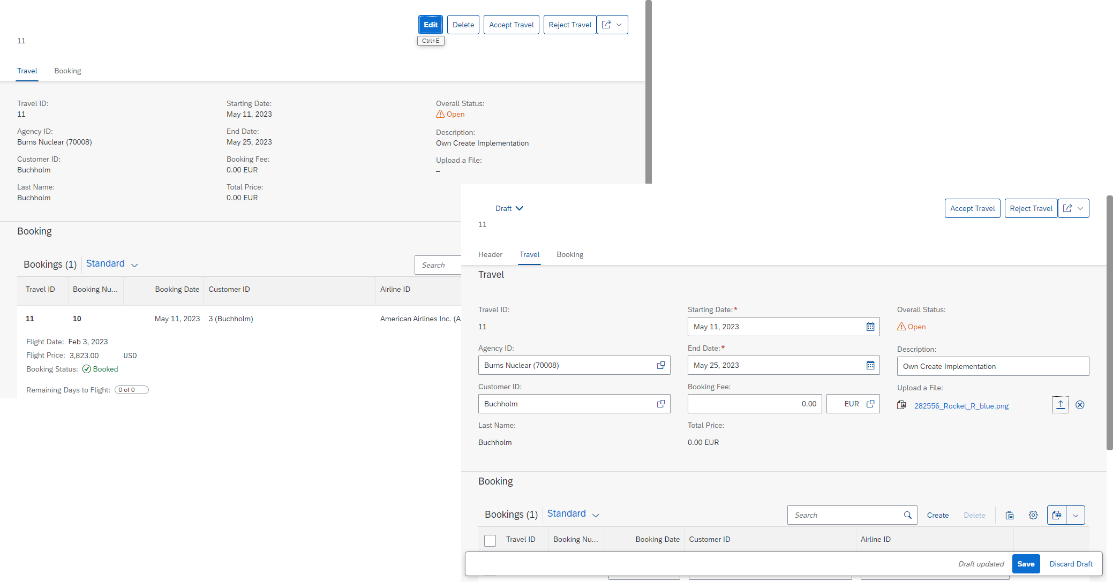Tick select-all checkbox in bookings table header
The width and height of the screenshot is (1113, 582).
point(490,540)
